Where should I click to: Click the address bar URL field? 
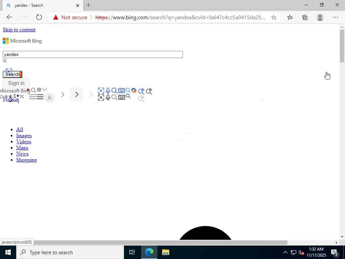(x=181, y=18)
